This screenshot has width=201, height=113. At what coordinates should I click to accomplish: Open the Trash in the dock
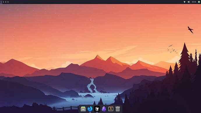[x=118, y=109]
